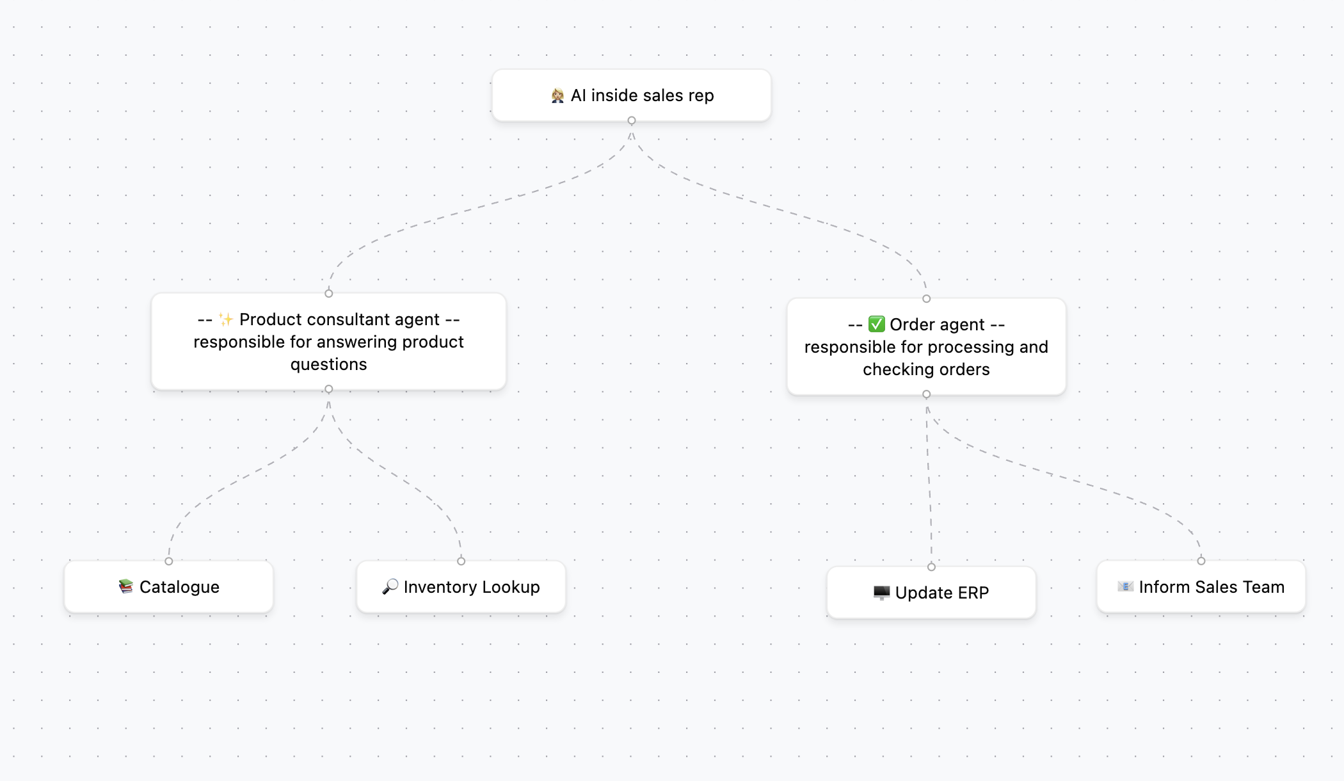Click the bottom connector handle of AI inside sales rep

coord(632,120)
